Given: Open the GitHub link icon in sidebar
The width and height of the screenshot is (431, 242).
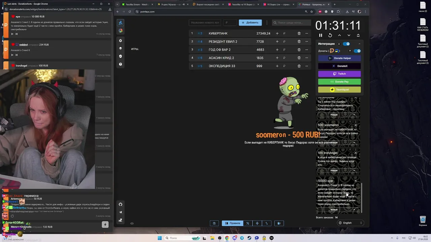Looking at the screenshot, I should coord(121,204).
